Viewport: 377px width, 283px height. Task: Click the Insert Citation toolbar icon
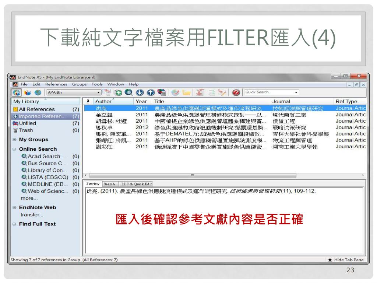tap(200, 92)
